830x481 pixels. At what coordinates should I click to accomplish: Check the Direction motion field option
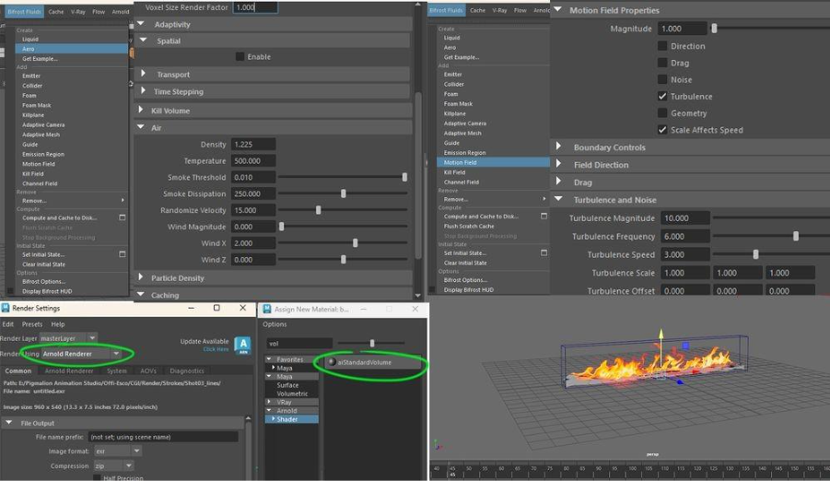(x=662, y=46)
